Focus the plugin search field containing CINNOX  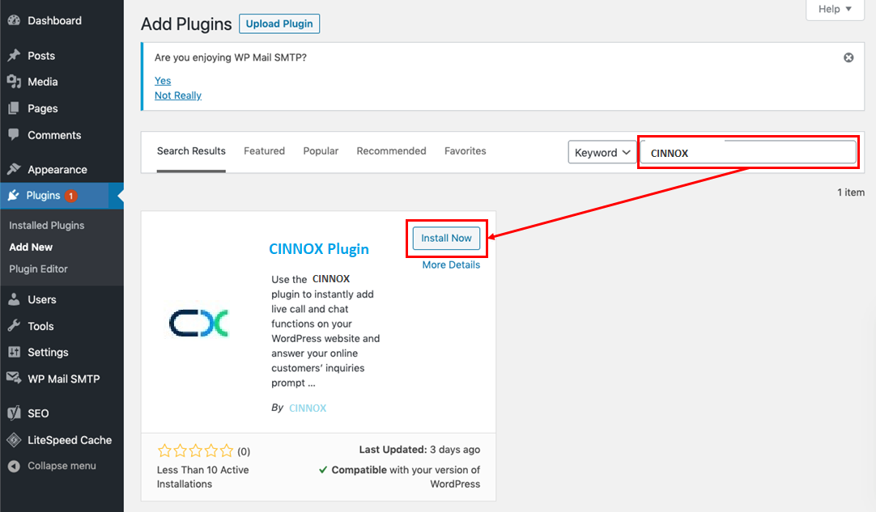[748, 152]
